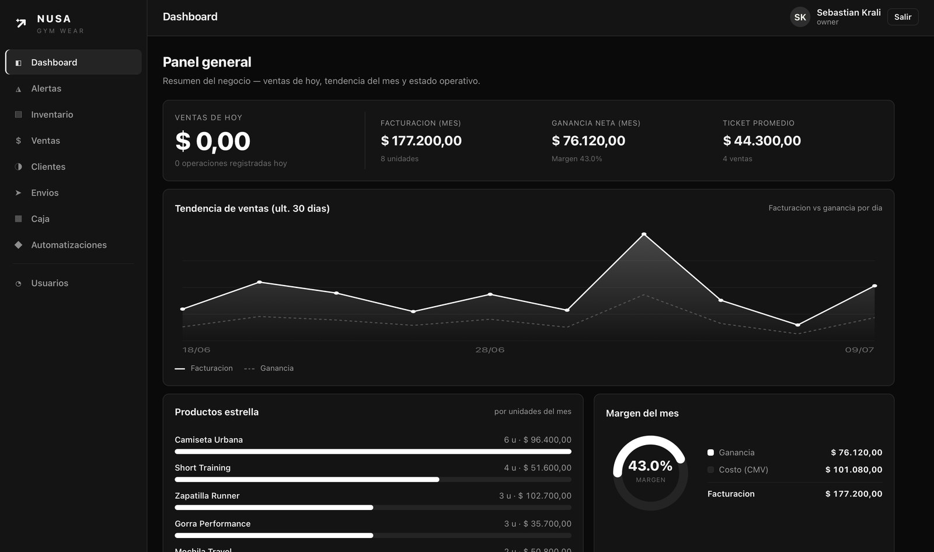
Task: Click the Zapatilla Runner product name
Action: pos(207,496)
